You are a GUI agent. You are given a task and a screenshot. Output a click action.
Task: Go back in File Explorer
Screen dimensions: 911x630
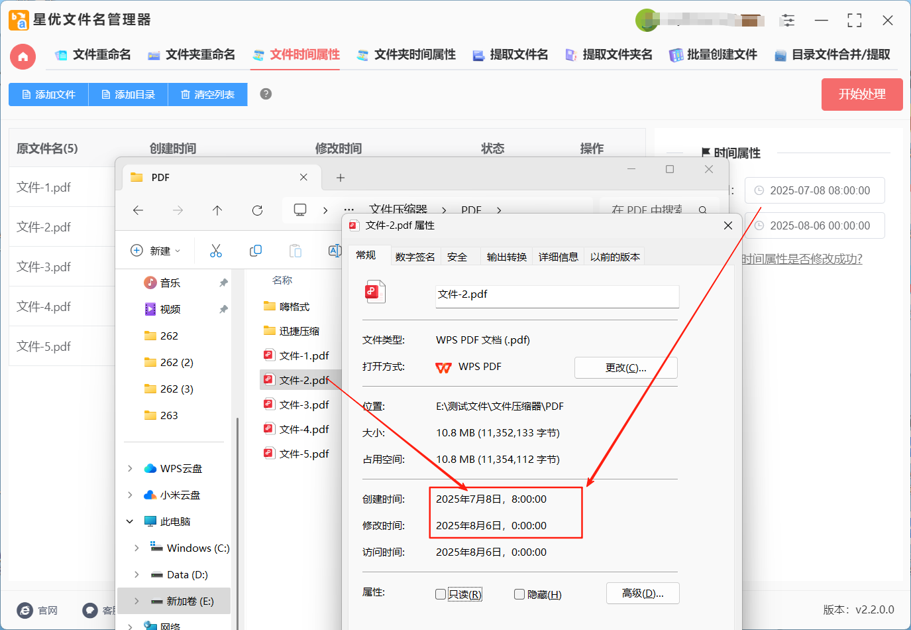[x=138, y=210]
